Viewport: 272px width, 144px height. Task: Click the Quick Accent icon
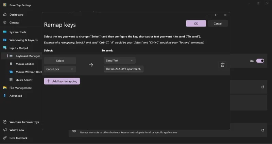click(x=11, y=80)
